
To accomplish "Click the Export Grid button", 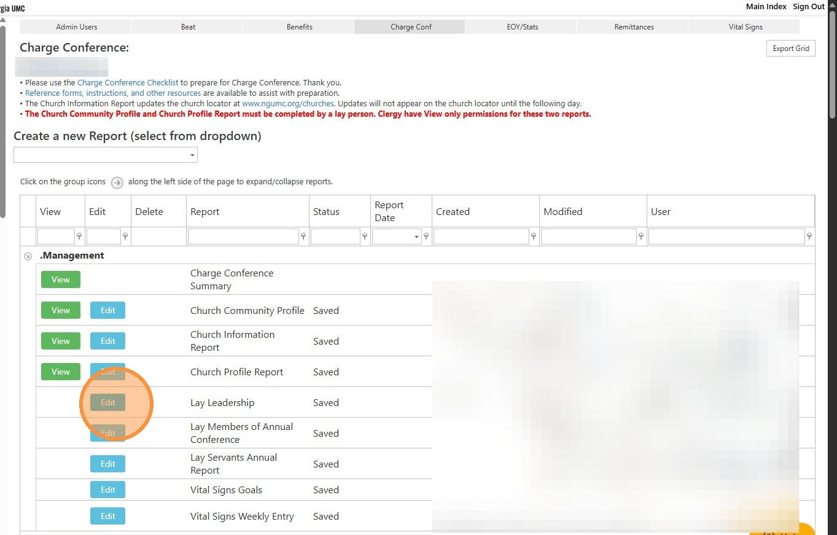I will click(791, 49).
